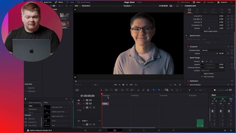The image size is (236, 133).
Task: Jump to first frame in viewer
Action: [x=115, y=85]
